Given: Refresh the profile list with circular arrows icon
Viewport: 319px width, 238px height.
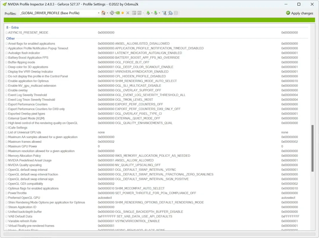Looking at the screenshot, I should pyautogui.click(x=112, y=13).
